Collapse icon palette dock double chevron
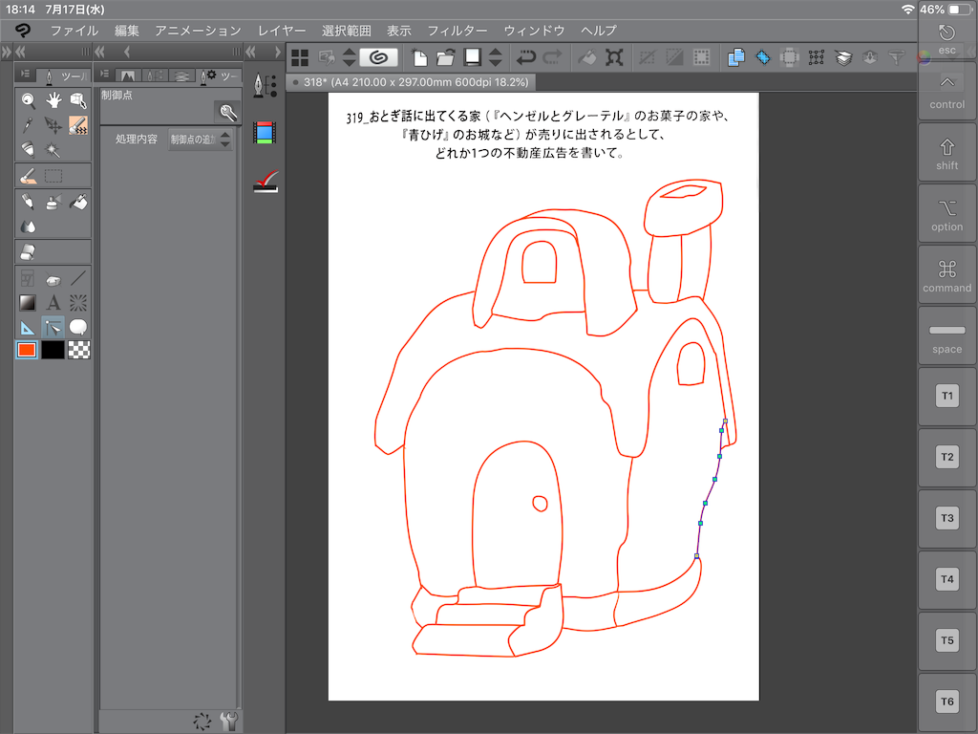Screen dimensions: 978x734 coord(251,52)
